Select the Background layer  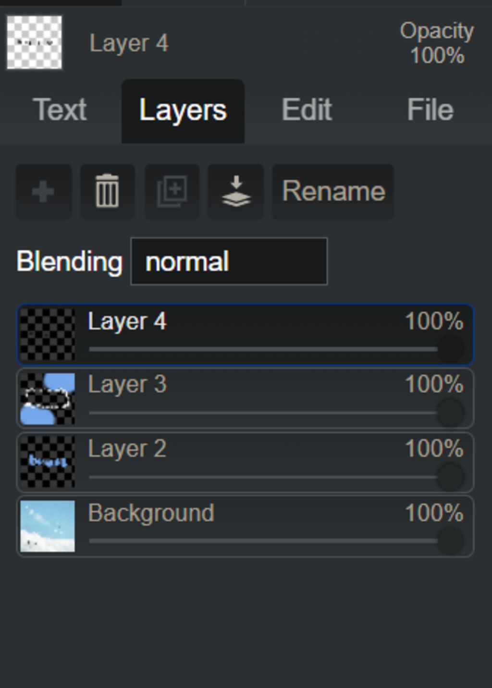tap(245, 526)
